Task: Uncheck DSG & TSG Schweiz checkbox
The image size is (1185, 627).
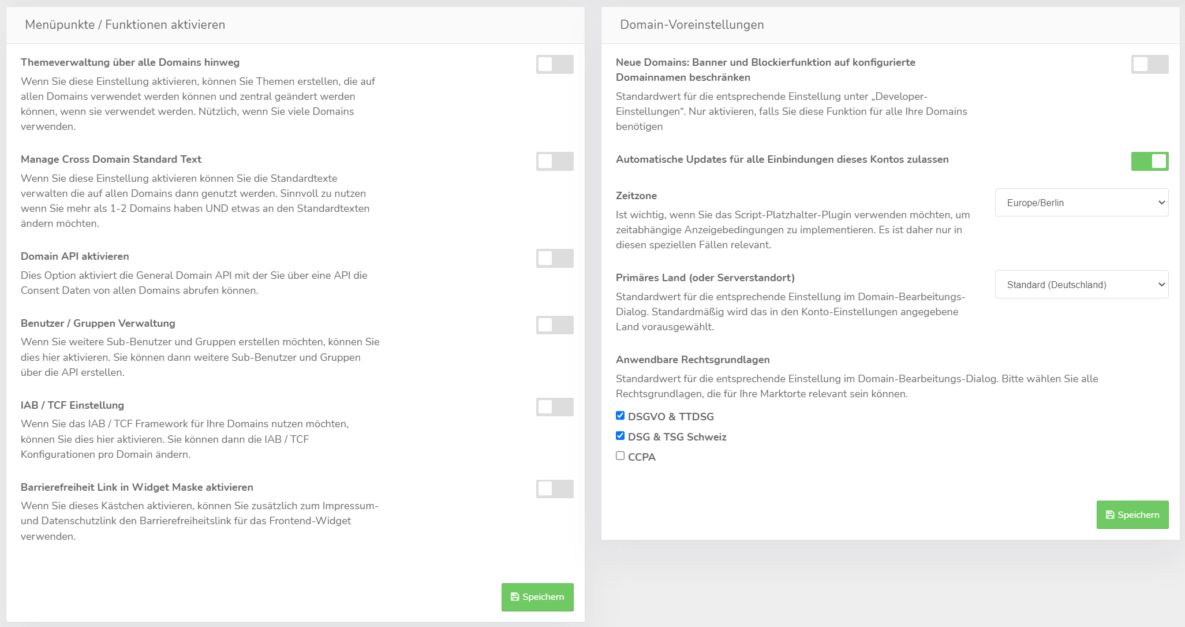Action: click(620, 436)
